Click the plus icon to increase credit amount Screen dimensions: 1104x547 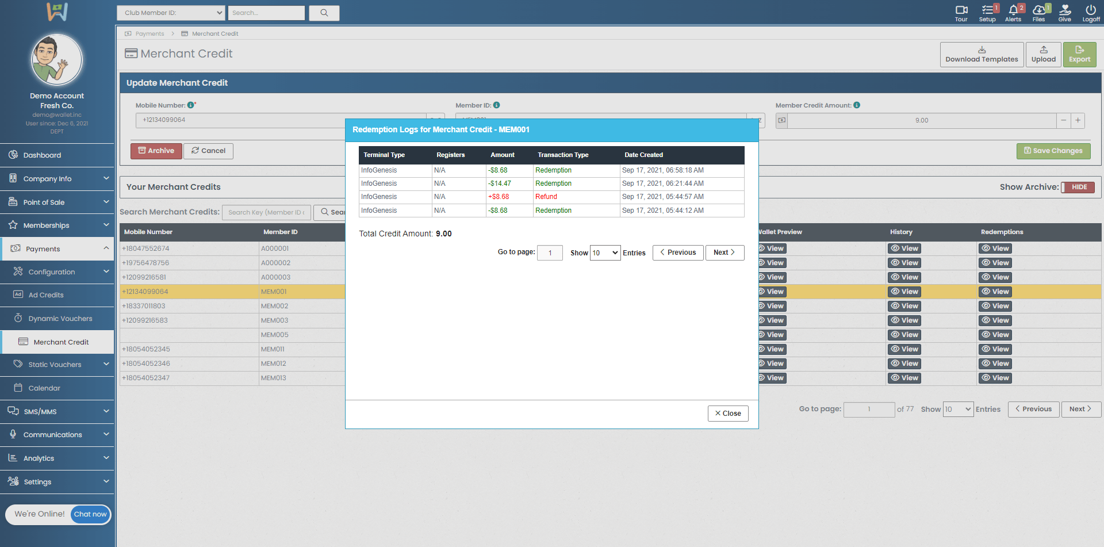pos(1078,120)
